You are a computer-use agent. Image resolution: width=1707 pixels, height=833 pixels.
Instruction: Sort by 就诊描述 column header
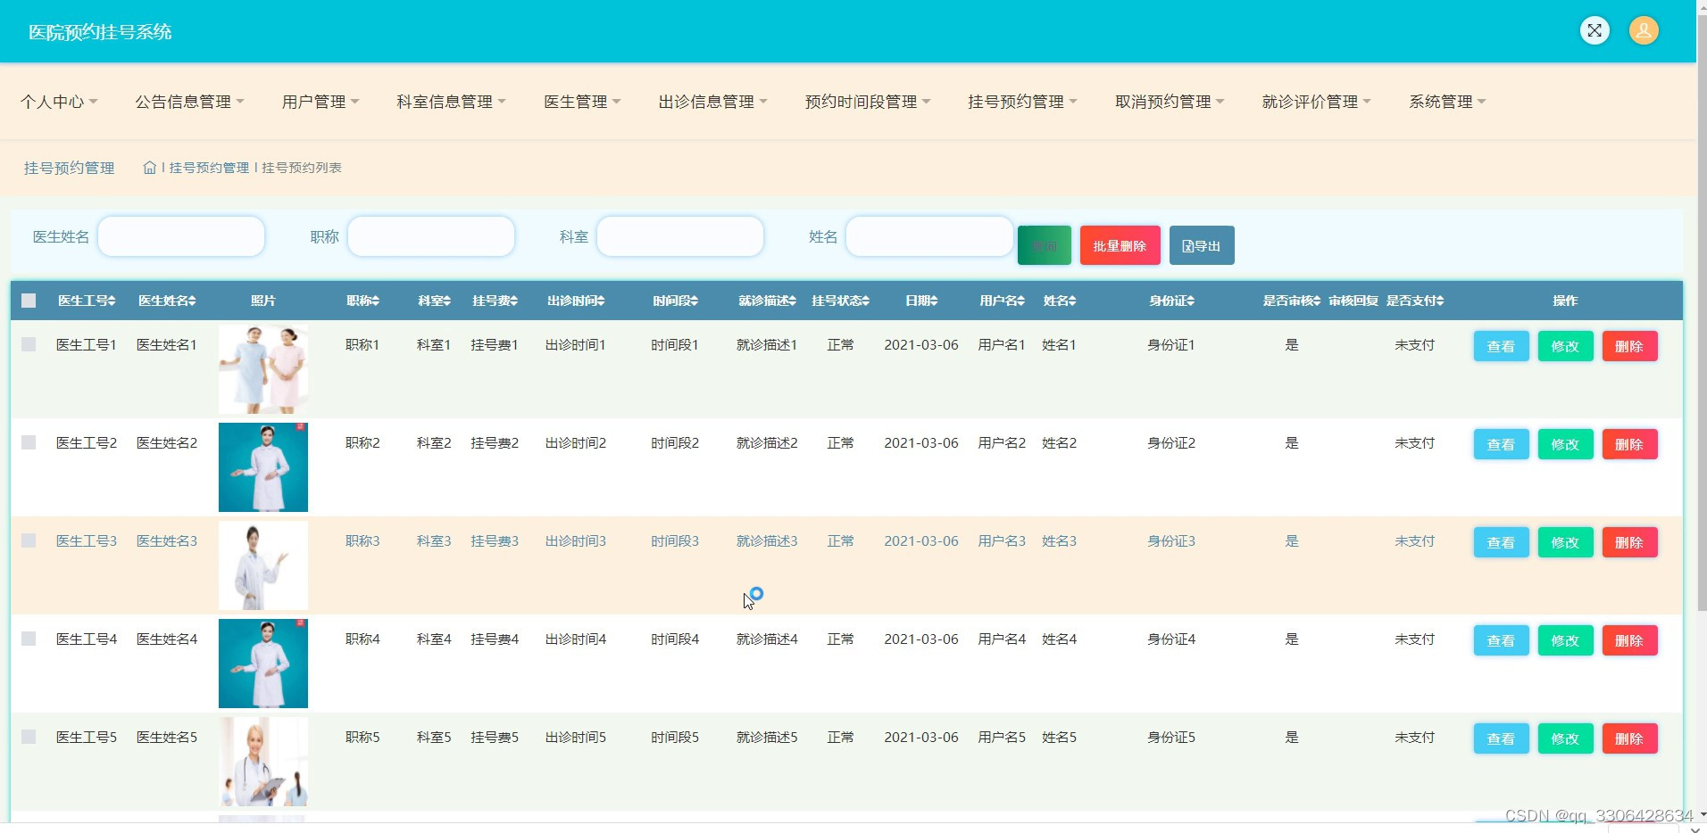pyautogui.click(x=768, y=301)
